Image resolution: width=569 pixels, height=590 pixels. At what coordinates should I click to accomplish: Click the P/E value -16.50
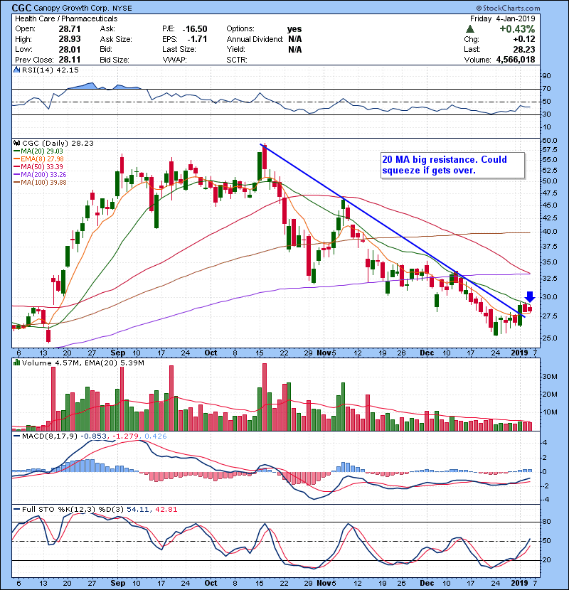coord(195,29)
